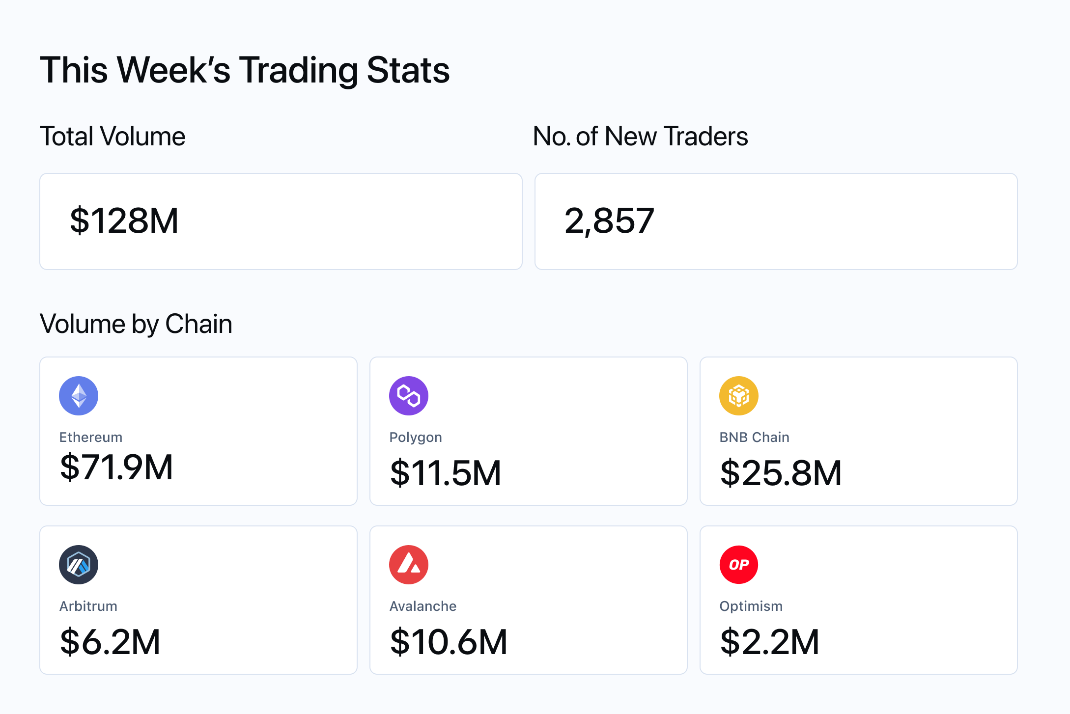
Task: Click the dark Arbitrum logo icon
Action: 79,565
